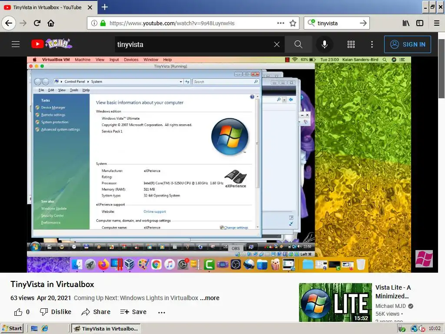Share the video

[96, 312]
